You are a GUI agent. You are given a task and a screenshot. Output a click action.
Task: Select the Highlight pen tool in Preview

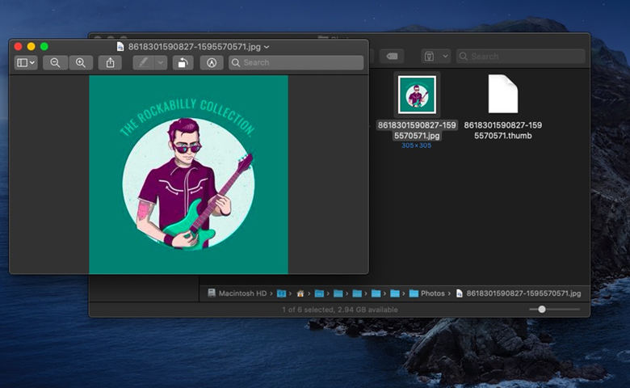tap(144, 63)
